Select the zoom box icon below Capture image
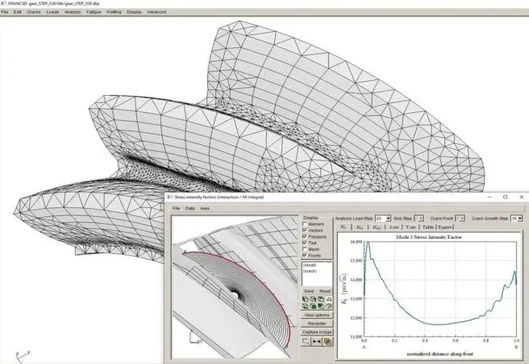 [306, 341]
